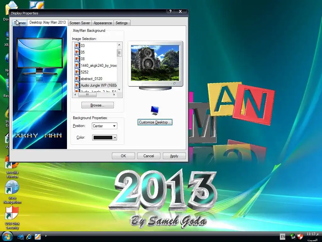Viewport: 322px width, 242px height.
Task: Click the image icon beside '1440_akgk240_by_trox'
Action: [77, 66]
